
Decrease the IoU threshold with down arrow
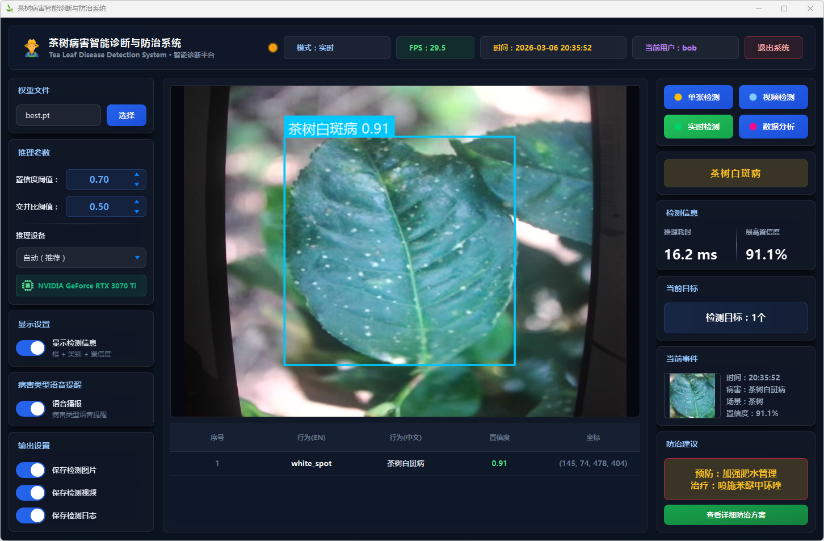click(137, 212)
